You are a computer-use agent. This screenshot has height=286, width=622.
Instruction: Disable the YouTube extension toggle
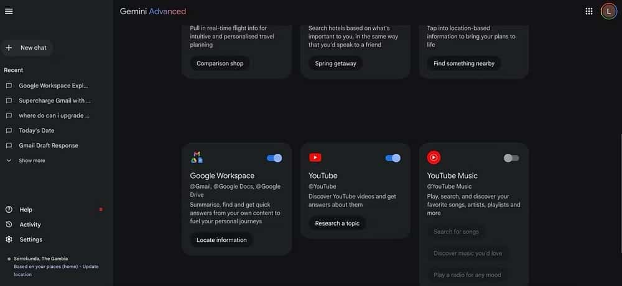point(393,158)
